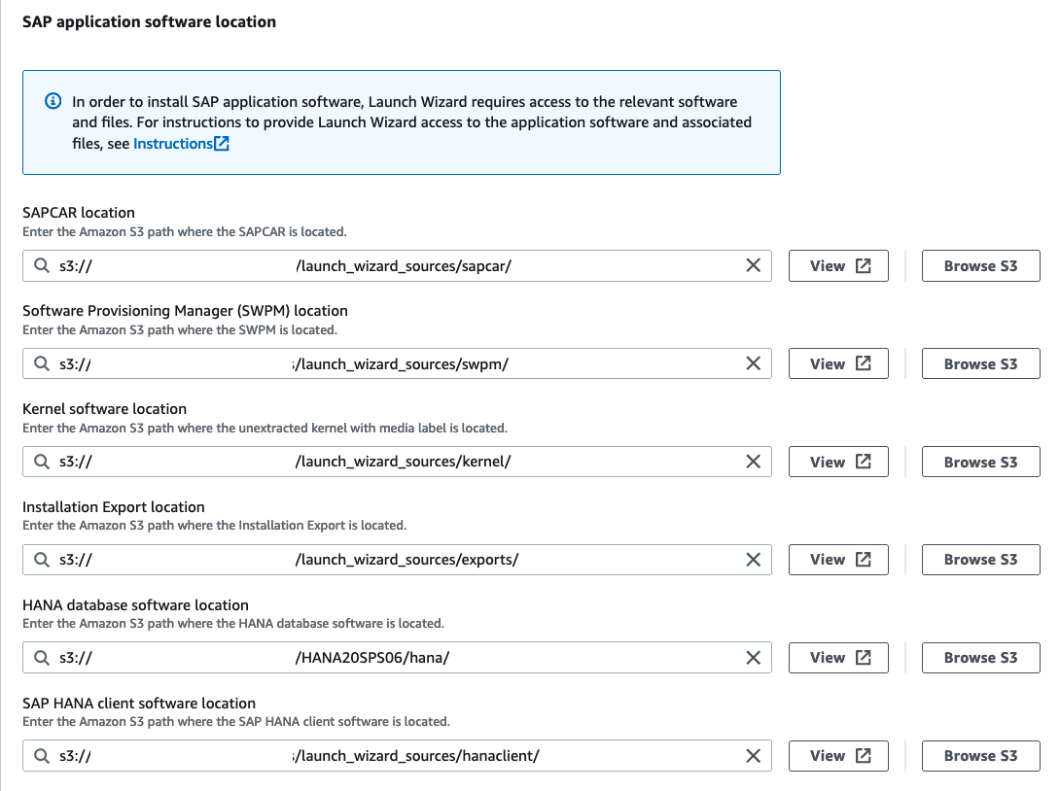
Task: Click external link icon beside Instructions
Action: 222,143
